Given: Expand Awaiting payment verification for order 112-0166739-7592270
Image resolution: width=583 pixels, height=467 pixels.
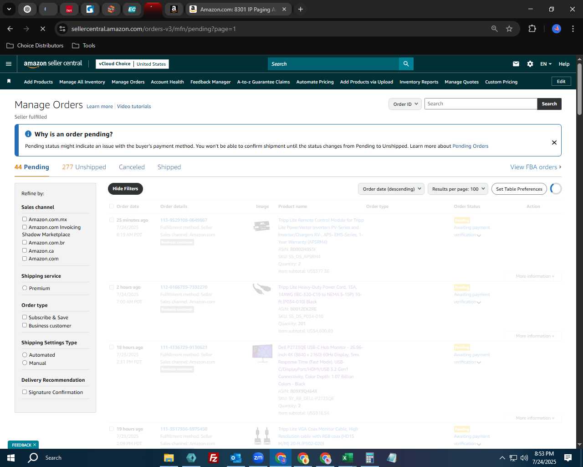Looking at the screenshot, I should [x=479, y=302].
